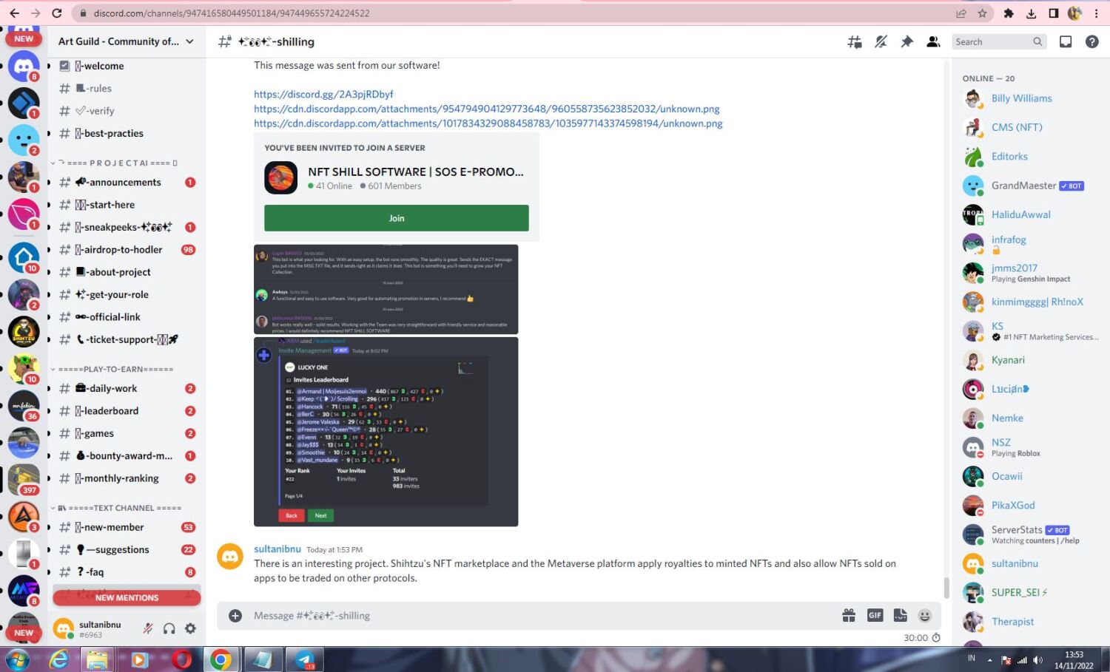Toggle notification settings bell icon
The width and height of the screenshot is (1110, 672).
[x=881, y=42]
